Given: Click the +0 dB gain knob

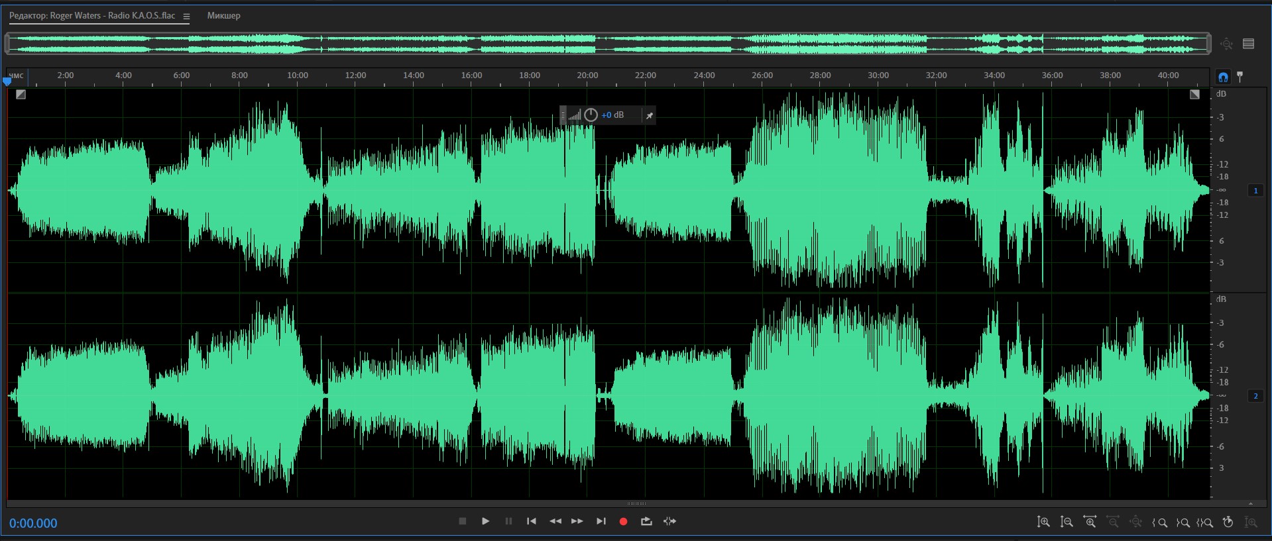Looking at the screenshot, I should [x=591, y=115].
